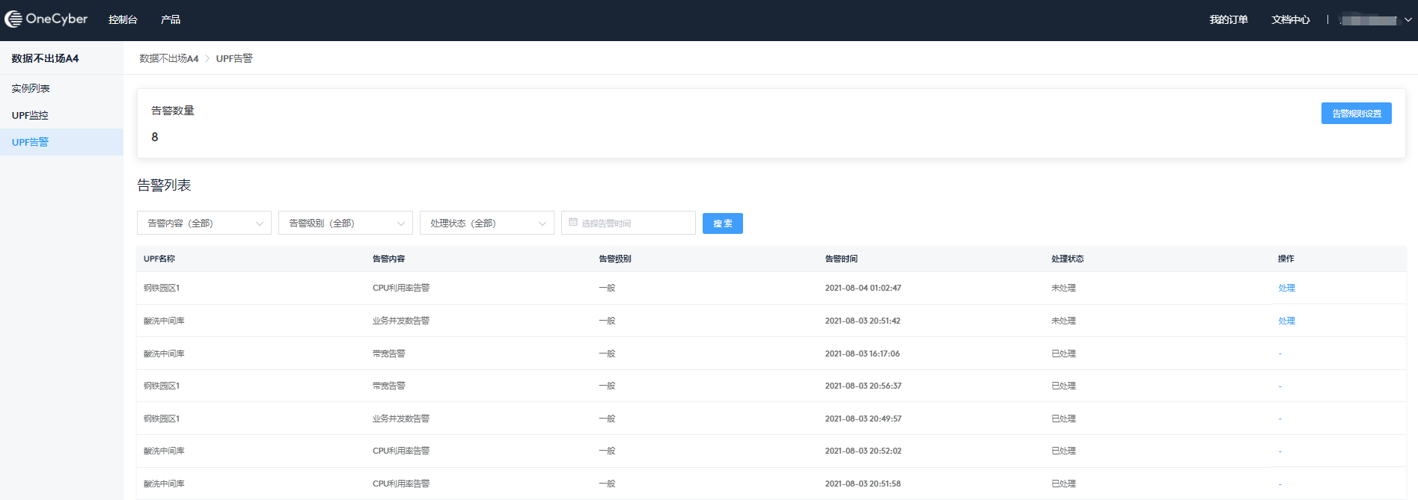Open 控制台 in the top navigation

[x=123, y=19]
